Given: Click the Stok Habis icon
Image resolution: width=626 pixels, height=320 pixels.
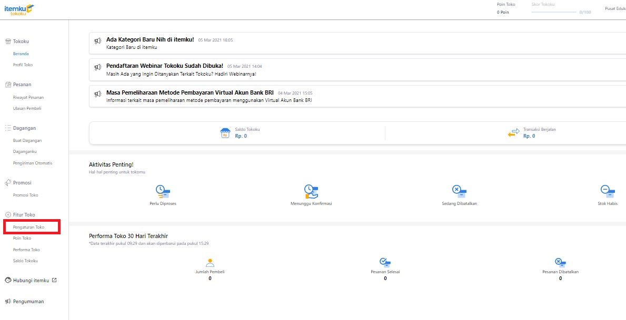Looking at the screenshot, I should tap(608, 191).
